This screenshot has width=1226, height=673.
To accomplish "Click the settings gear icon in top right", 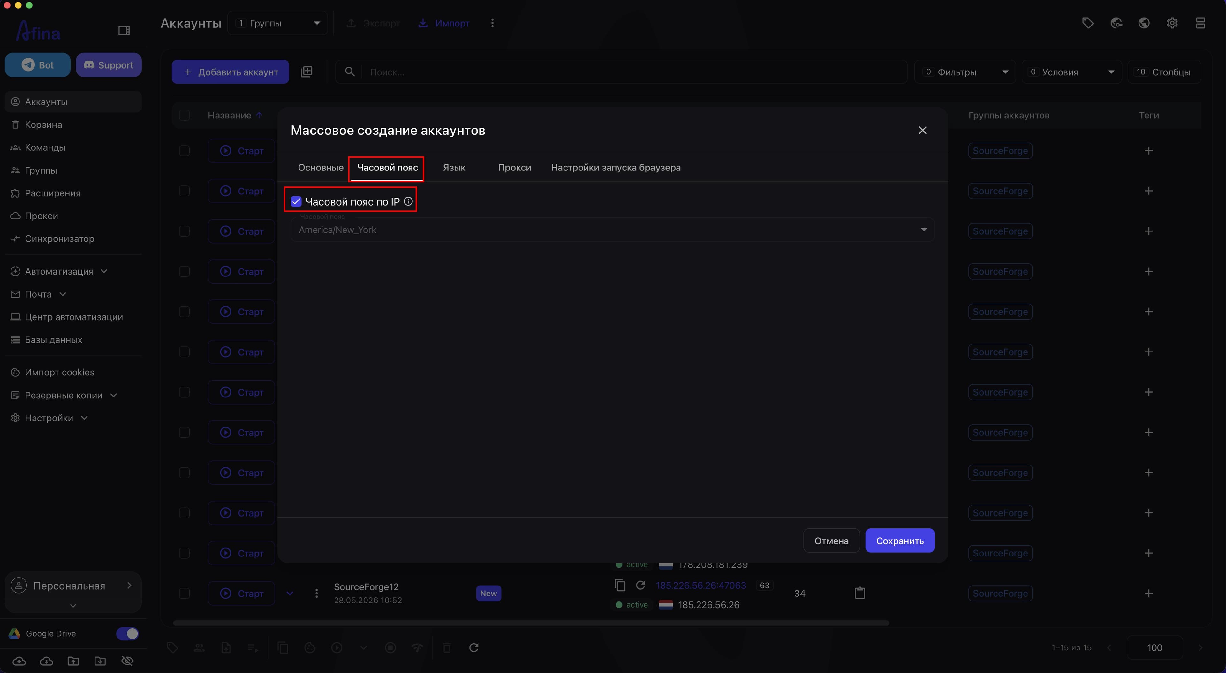I will pos(1172,23).
